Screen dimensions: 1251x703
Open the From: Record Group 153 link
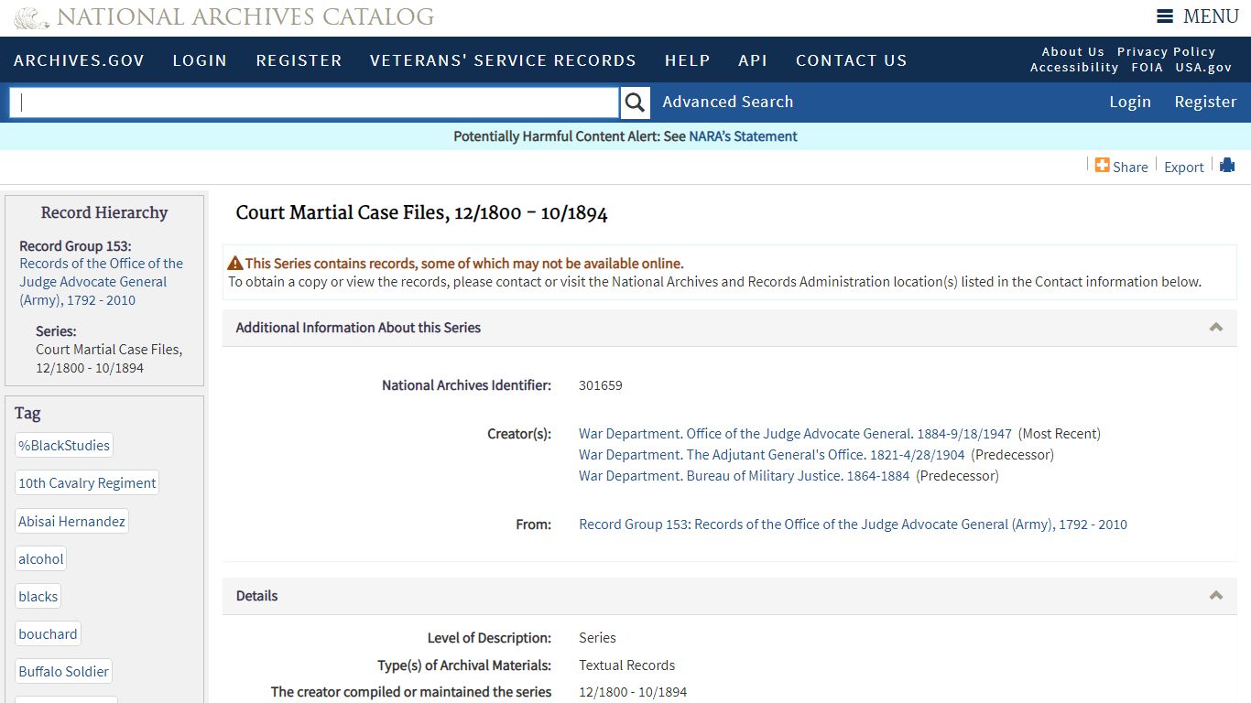pyautogui.click(x=853, y=525)
